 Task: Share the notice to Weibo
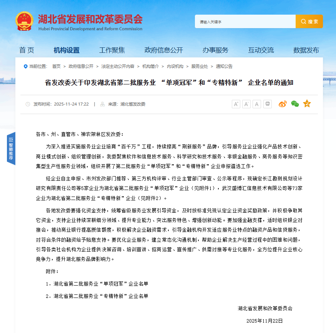click(283, 104)
